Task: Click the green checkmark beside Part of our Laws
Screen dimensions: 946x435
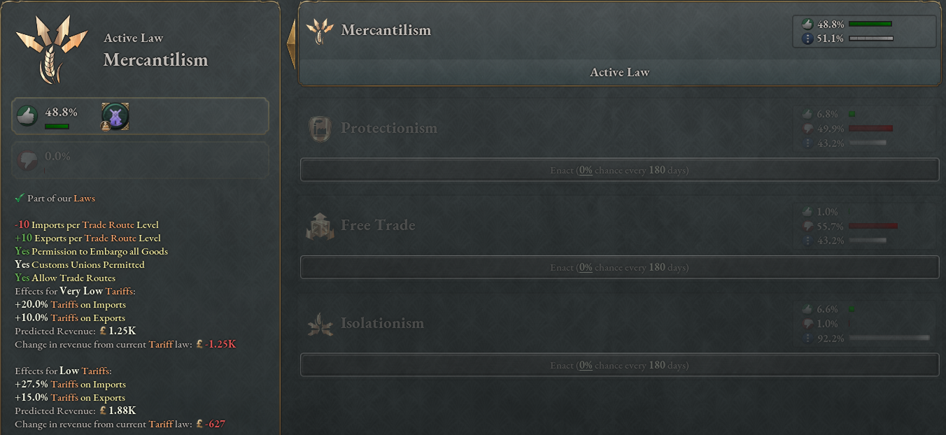Action: coord(20,198)
